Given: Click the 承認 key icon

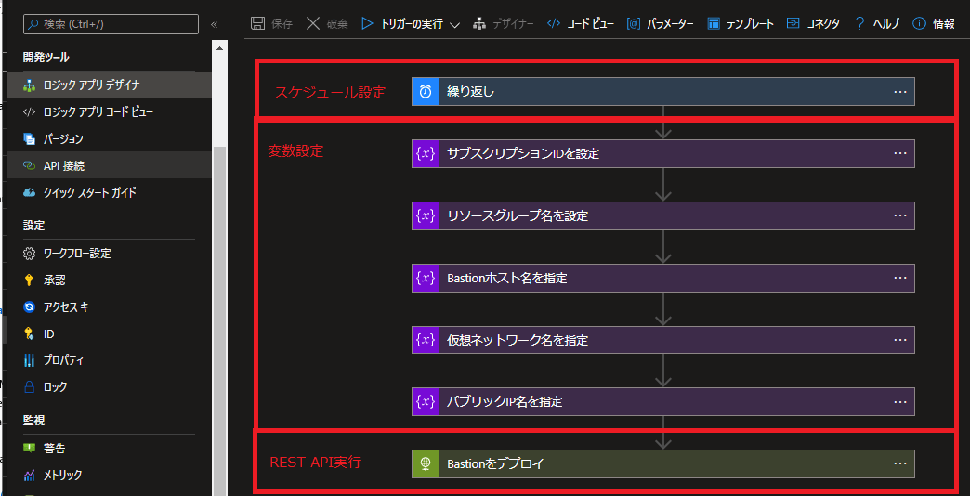Looking at the screenshot, I should 29,281.
